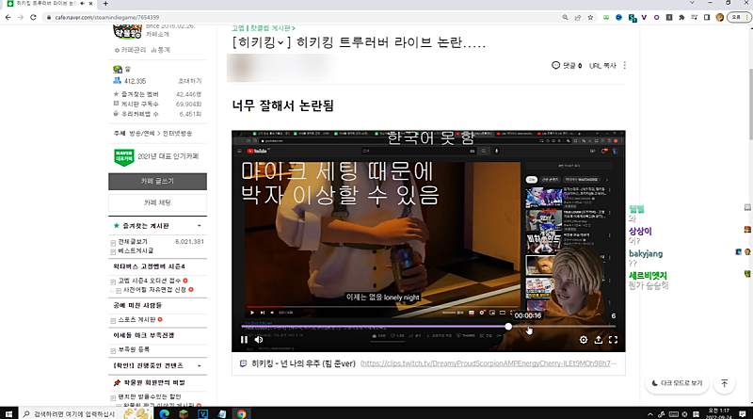The width and height of the screenshot is (753, 419).
Task: Open 사전어필 자유면접 신청 board
Action: click(154, 290)
